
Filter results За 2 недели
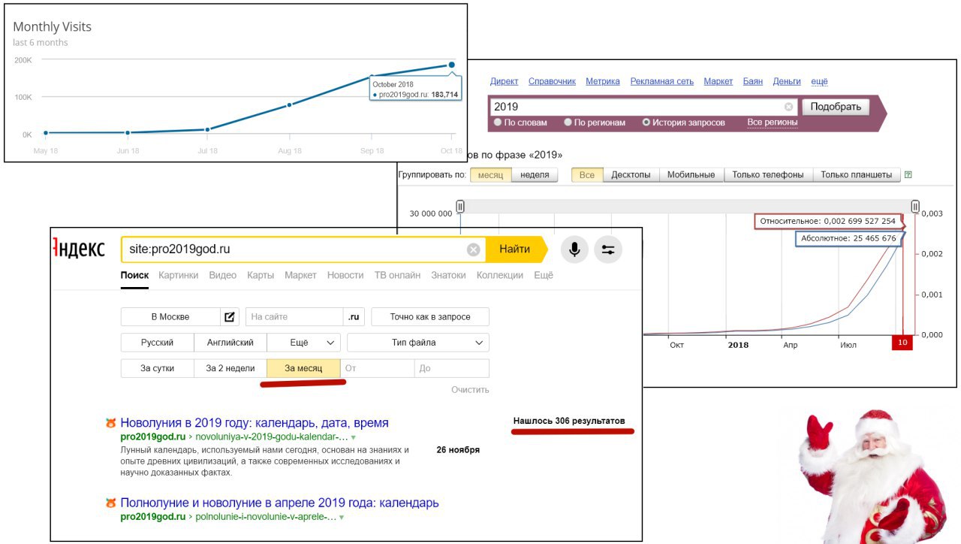point(230,368)
